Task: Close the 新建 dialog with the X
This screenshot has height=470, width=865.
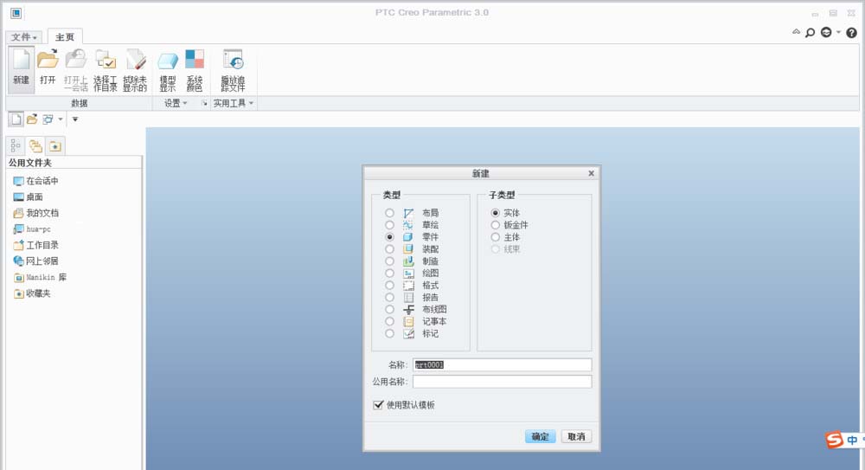Action: [x=592, y=173]
